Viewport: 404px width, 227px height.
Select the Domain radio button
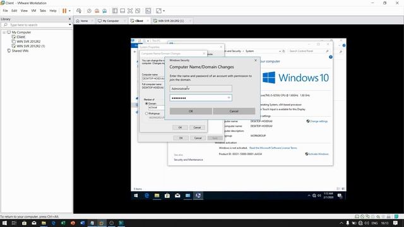[x=146, y=103]
